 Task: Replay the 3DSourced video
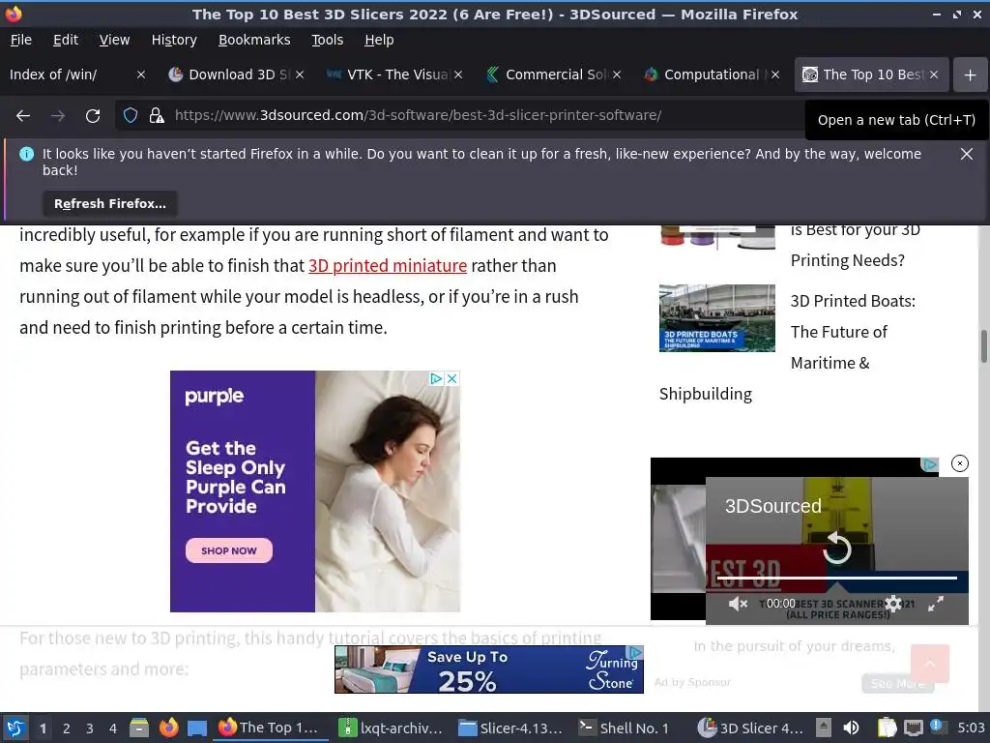pos(837,548)
